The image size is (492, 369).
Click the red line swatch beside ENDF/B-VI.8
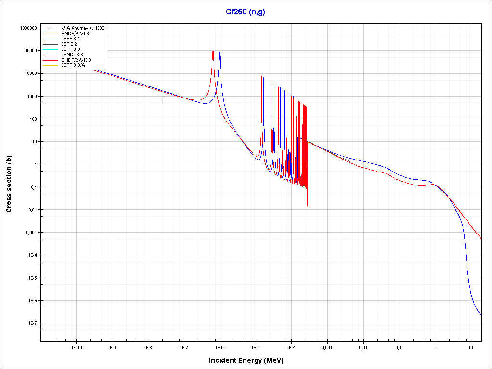(x=50, y=34)
